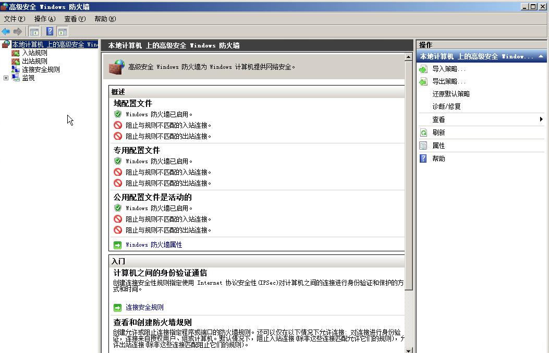549x353 pixels.
Task: Open the 操作(A) menu
Action: click(45, 19)
